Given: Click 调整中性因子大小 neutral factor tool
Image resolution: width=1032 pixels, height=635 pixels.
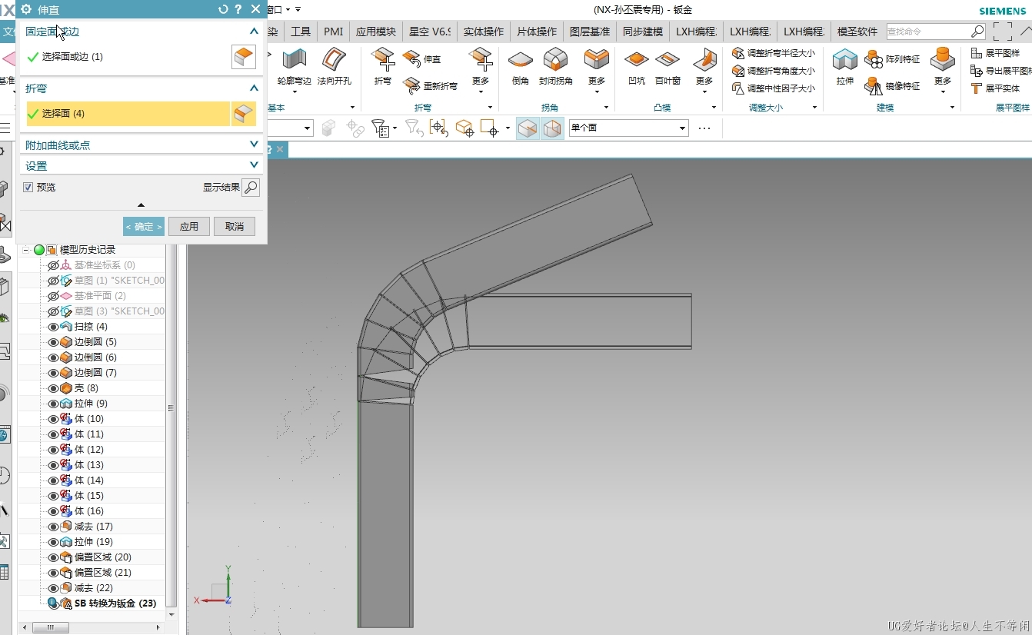Looking at the screenshot, I should [774, 88].
